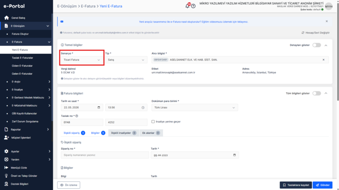Click the Sipariş no input field
The width and height of the screenshot is (339, 190).
click(x=105, y=155)
